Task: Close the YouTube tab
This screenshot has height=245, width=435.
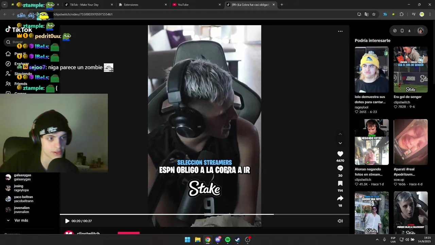Action: coord(220,5)
